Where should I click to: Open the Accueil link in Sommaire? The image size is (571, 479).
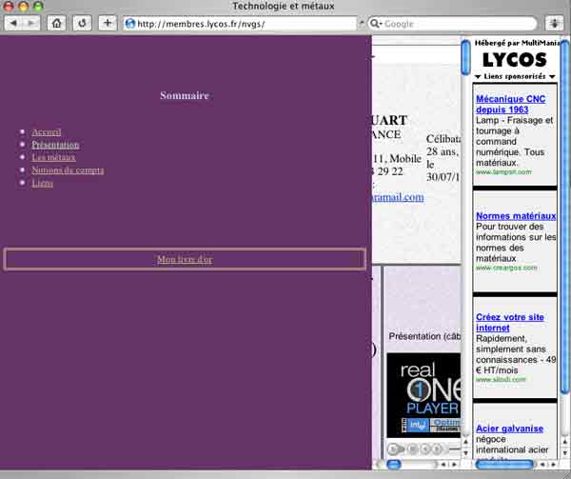(x=47, y=131)
